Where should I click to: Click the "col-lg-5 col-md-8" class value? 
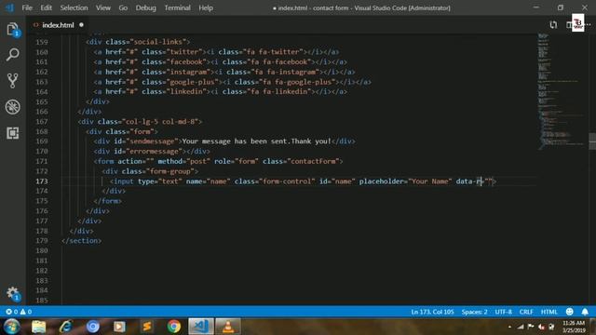pyautogui.click(x=160, y=122)
